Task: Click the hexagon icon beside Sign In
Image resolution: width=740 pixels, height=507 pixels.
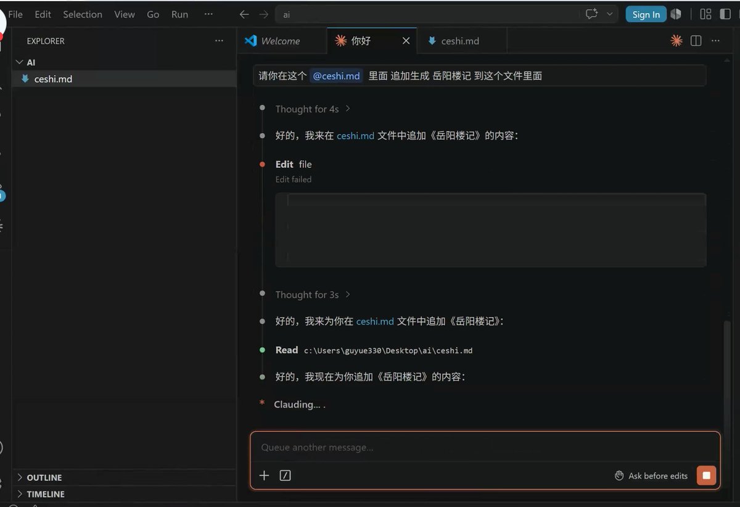Action: tap(676, 14)
